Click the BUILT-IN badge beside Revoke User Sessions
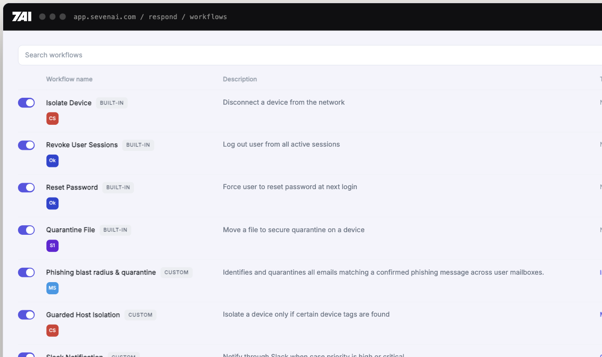The image size is (602, 357). coord(138,145)
